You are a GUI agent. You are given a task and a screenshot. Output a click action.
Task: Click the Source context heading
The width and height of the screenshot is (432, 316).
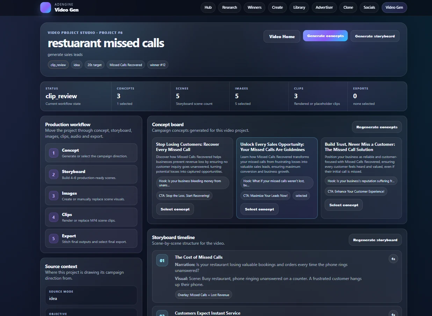point(61,266)
